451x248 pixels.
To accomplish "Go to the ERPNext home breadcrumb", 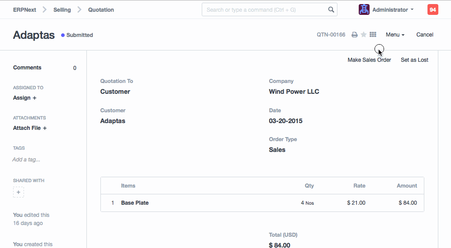I will (24, 9).
